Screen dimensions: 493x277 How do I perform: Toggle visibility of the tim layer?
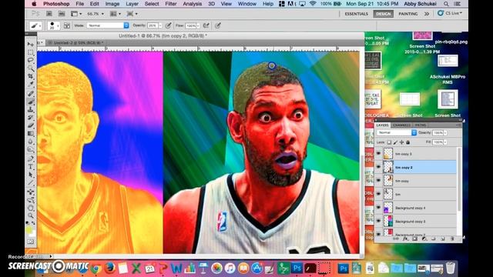click(378, 194)
